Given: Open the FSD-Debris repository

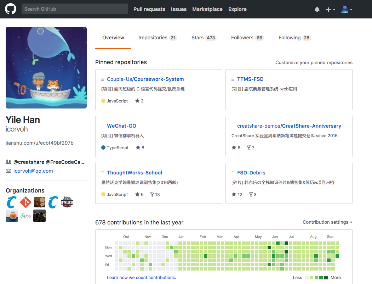Looking at the screenshot, I should [251, 173].
